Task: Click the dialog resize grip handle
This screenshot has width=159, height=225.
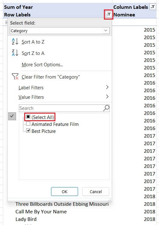Action: tap(110, 200)
